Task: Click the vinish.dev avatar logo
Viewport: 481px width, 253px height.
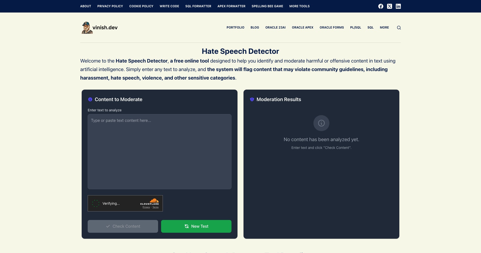Action: (87, 28)
